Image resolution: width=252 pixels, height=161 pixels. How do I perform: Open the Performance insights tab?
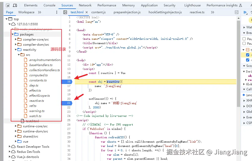(224, 5)
